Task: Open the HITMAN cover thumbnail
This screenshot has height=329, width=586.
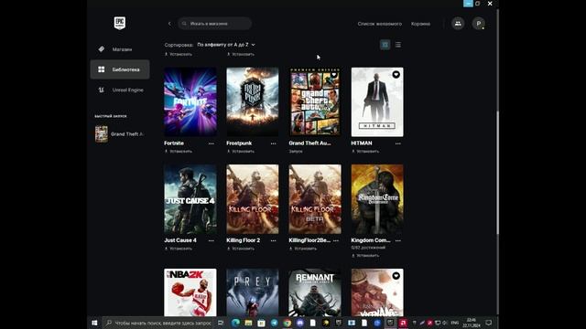Action: (x=377, y=101)
